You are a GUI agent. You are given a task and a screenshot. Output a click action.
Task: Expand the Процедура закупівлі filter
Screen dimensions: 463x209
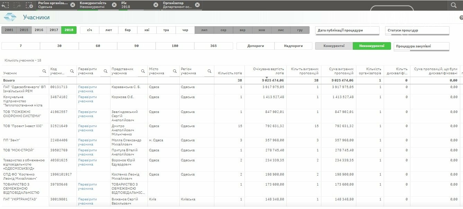click(421, 46)
